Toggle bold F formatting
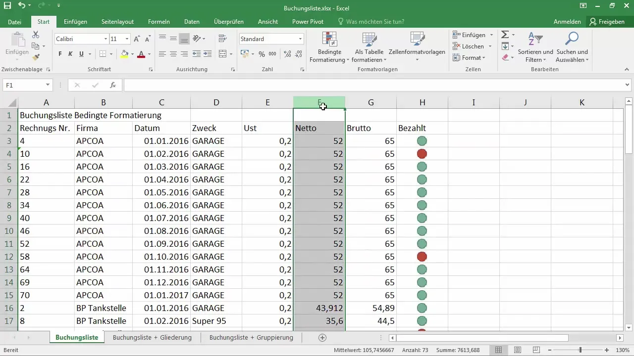Screen dimensions: 634x356 [60, 54]
